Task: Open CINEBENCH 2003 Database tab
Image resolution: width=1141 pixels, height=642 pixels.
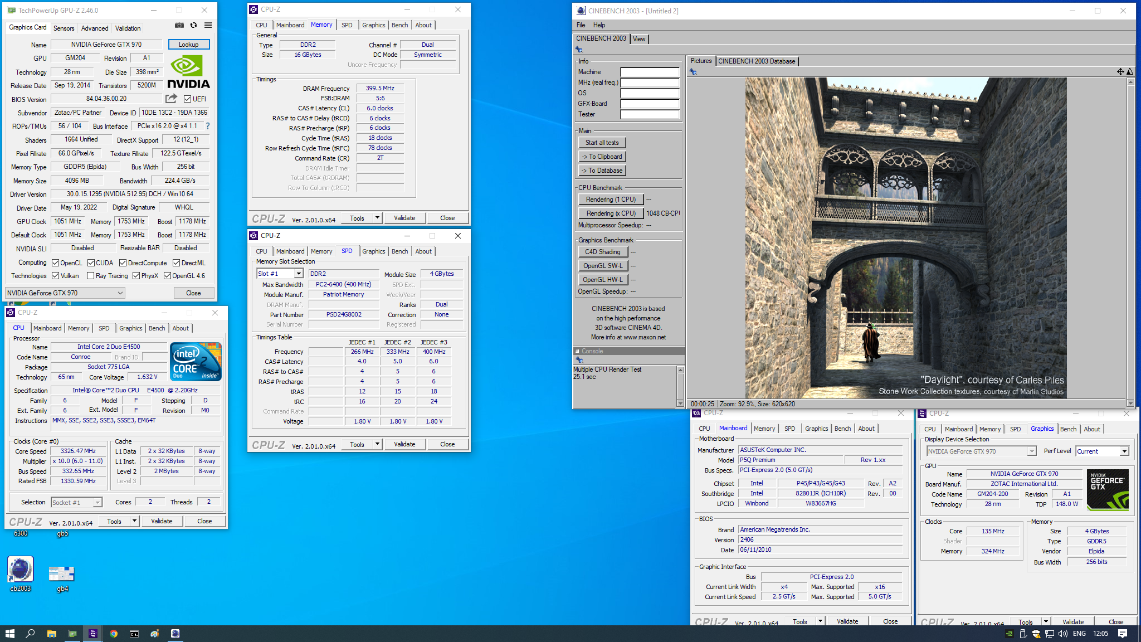Action: (757, 61)
